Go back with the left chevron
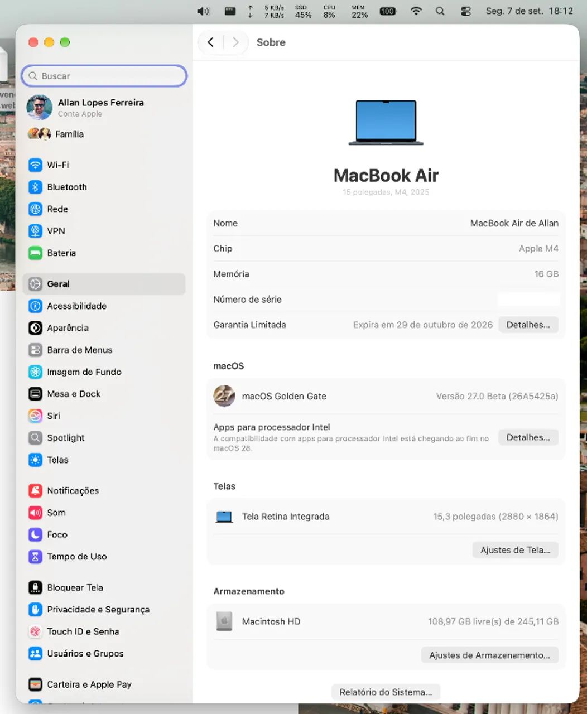Viewport: 587px width, 714px height. (x=210, y=42)
